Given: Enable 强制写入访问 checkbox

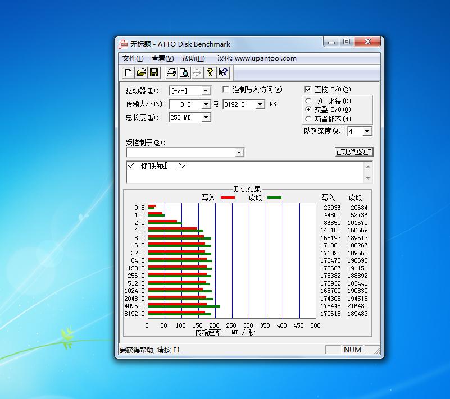Looking at the screenshot, I should pyautogui.click(x=226, y=89).
